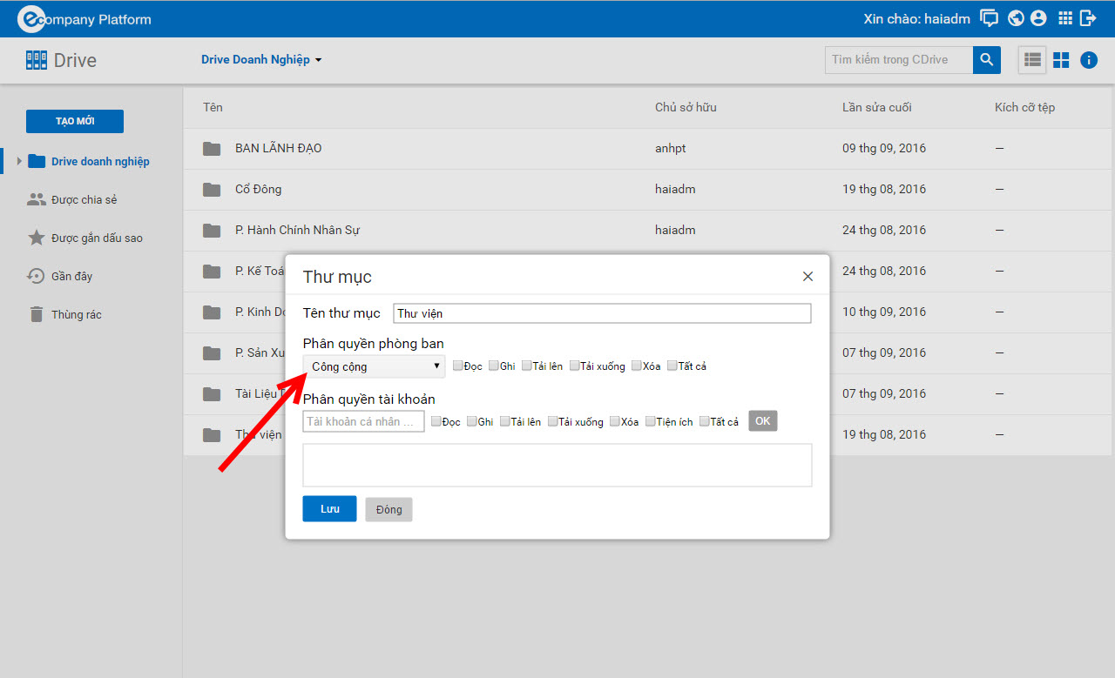Open Thùng rác section
1115x678 pixels.
coord(77,314)
